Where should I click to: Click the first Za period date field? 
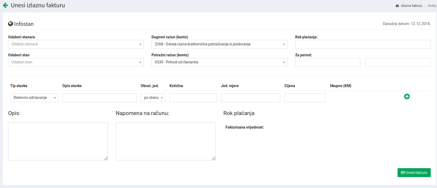click(x=327, y=62)
